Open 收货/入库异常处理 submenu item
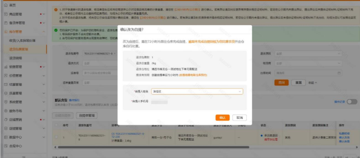360x158 pixels. (x=22, y=40)
